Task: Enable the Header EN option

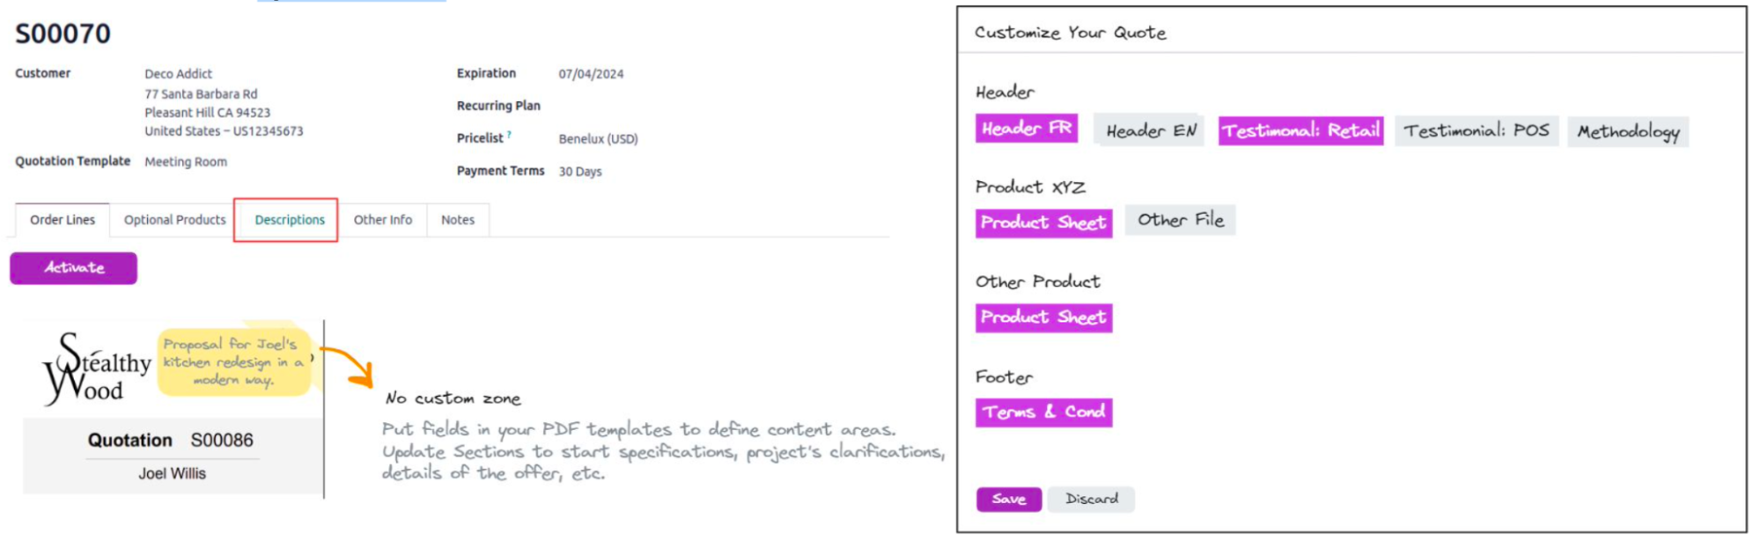Action: click(x=1150, y=131)
